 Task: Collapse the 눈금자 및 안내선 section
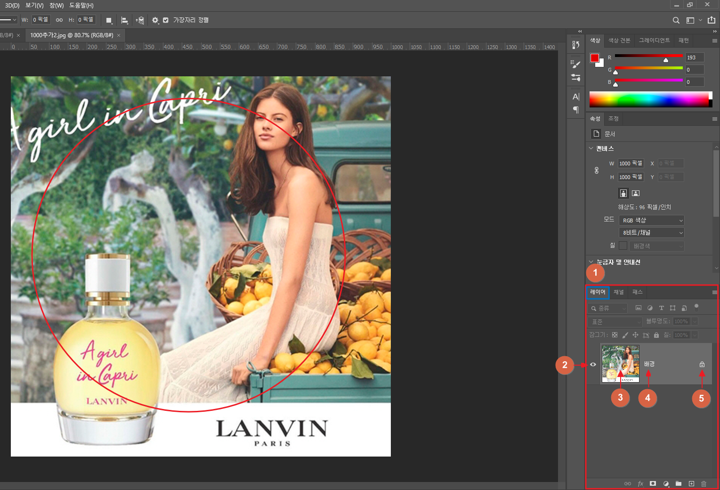[x=591, y=262]
